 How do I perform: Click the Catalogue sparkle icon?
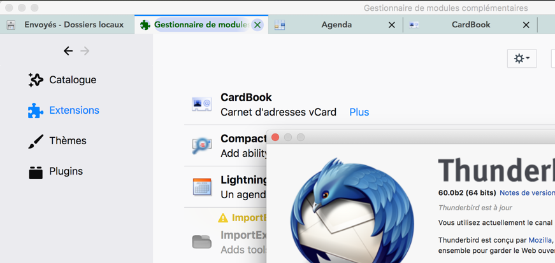(36, 80)
